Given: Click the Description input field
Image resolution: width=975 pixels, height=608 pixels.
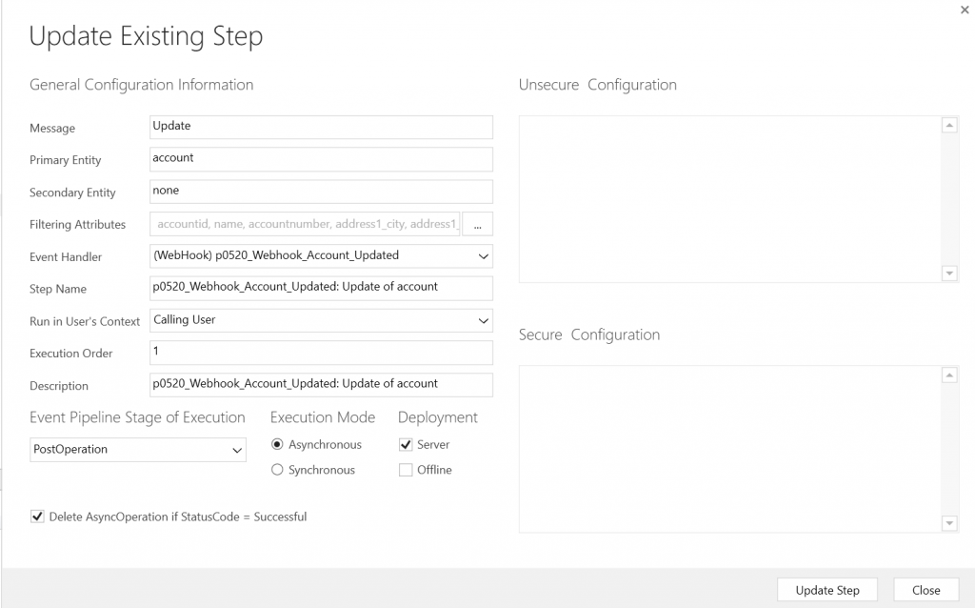Looking at the screenshot, I should pyautogui.click(x=321, y=385).
